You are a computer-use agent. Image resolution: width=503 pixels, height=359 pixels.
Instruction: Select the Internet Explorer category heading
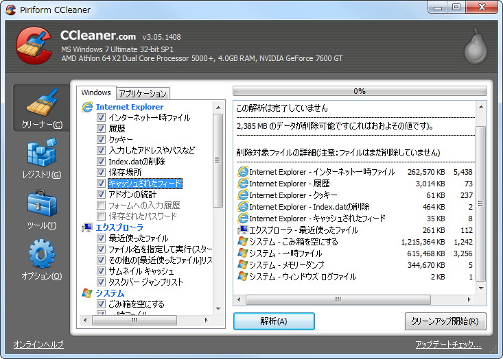point(130,107)
